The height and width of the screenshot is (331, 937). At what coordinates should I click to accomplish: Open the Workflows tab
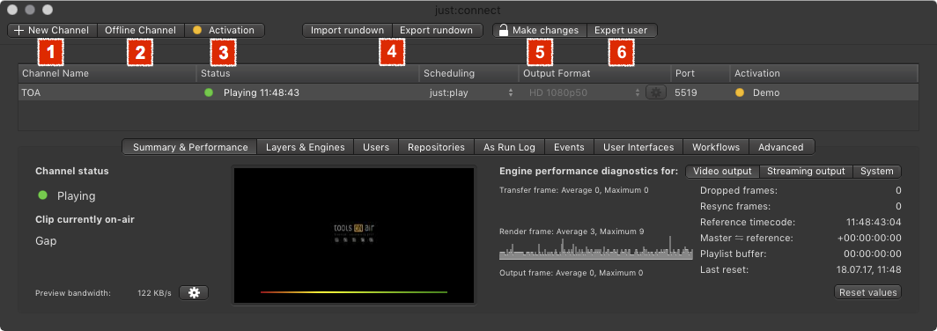(716, 147)
